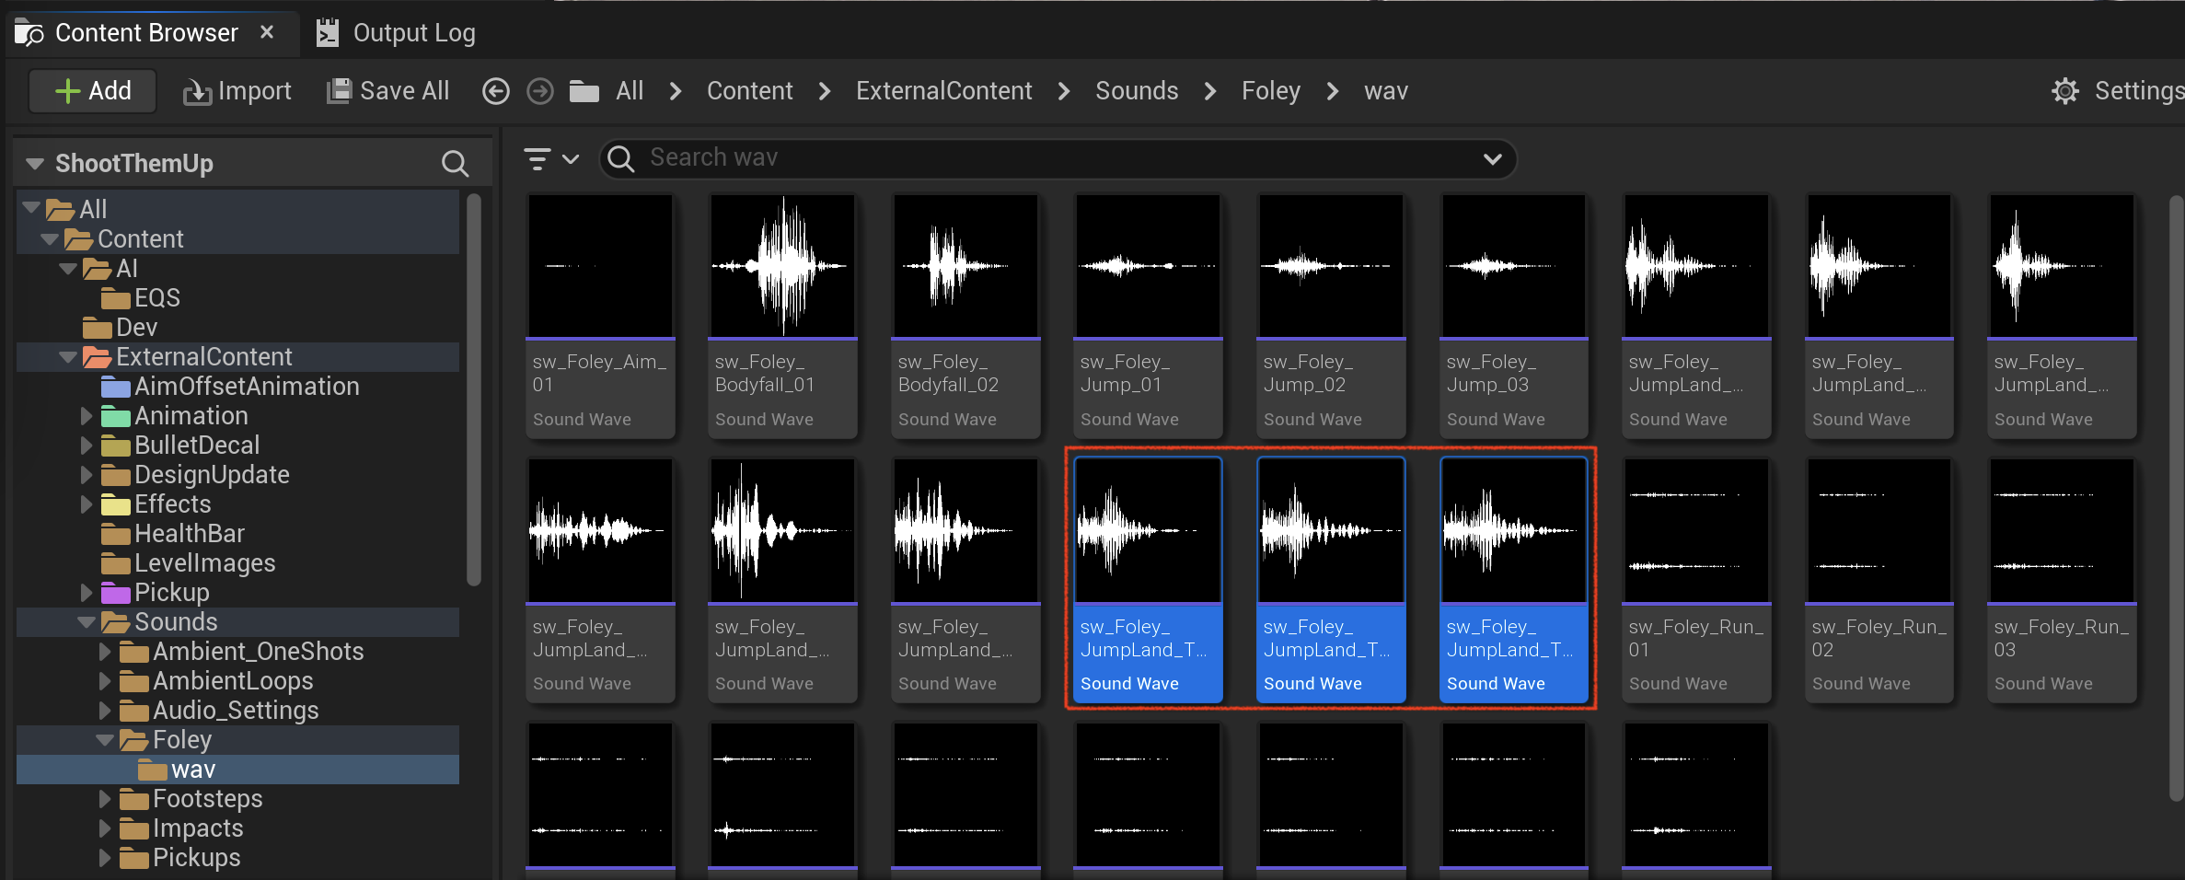Image resolution: width=2185 pixels, height=880 pixels.
Task: Click the Import button
Action: click(x=237, y=91)
